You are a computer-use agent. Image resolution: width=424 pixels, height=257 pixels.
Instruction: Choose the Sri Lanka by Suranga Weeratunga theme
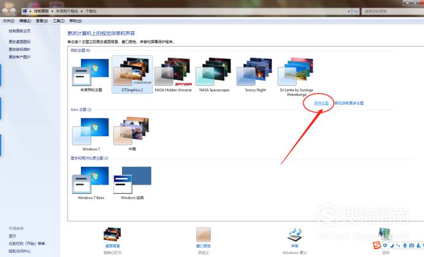pos(297,77)
